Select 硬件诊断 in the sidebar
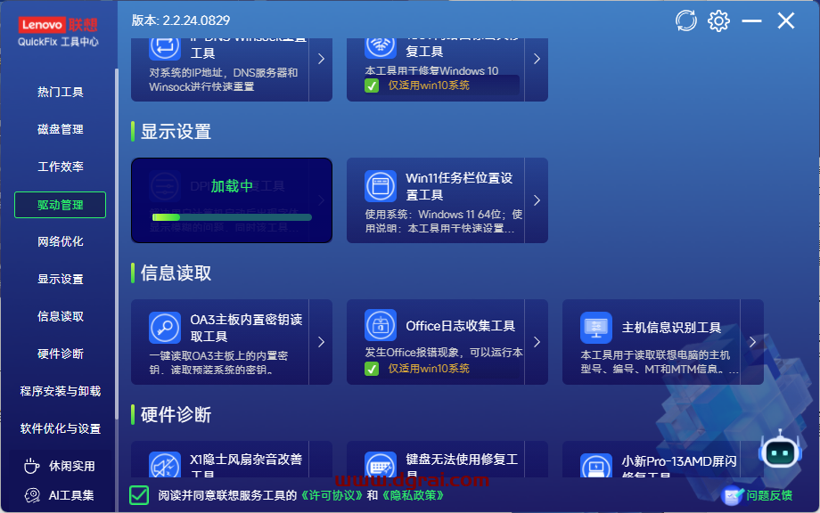 60,354
